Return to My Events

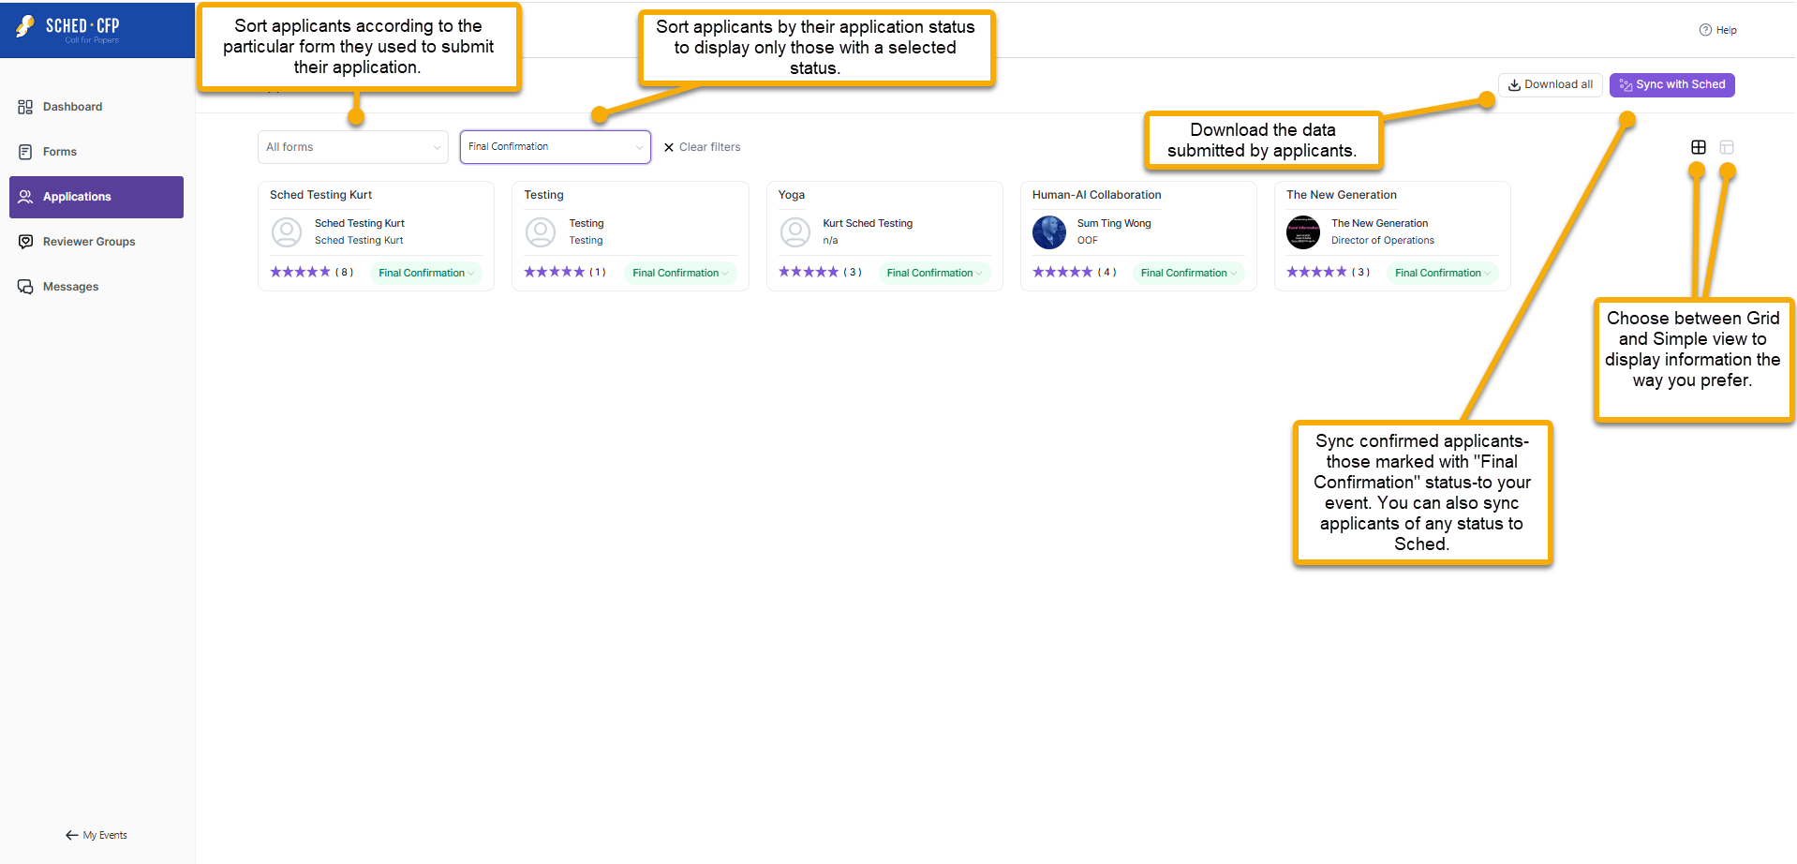[97, 835]
